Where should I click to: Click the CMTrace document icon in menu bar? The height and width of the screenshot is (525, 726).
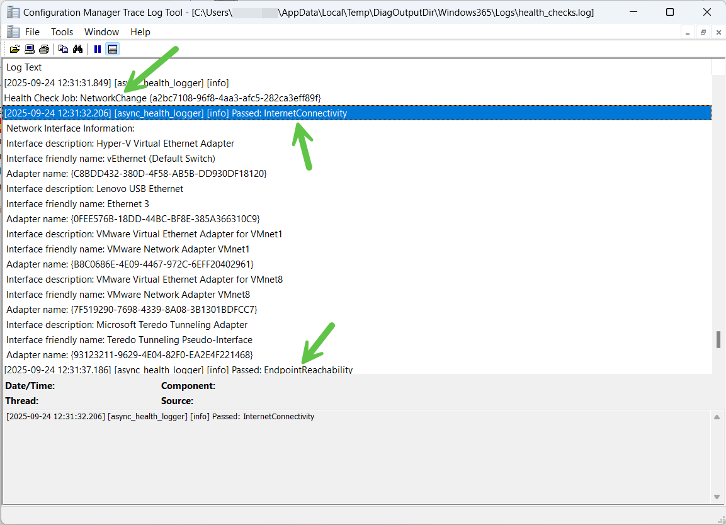[x=13, y=31]
